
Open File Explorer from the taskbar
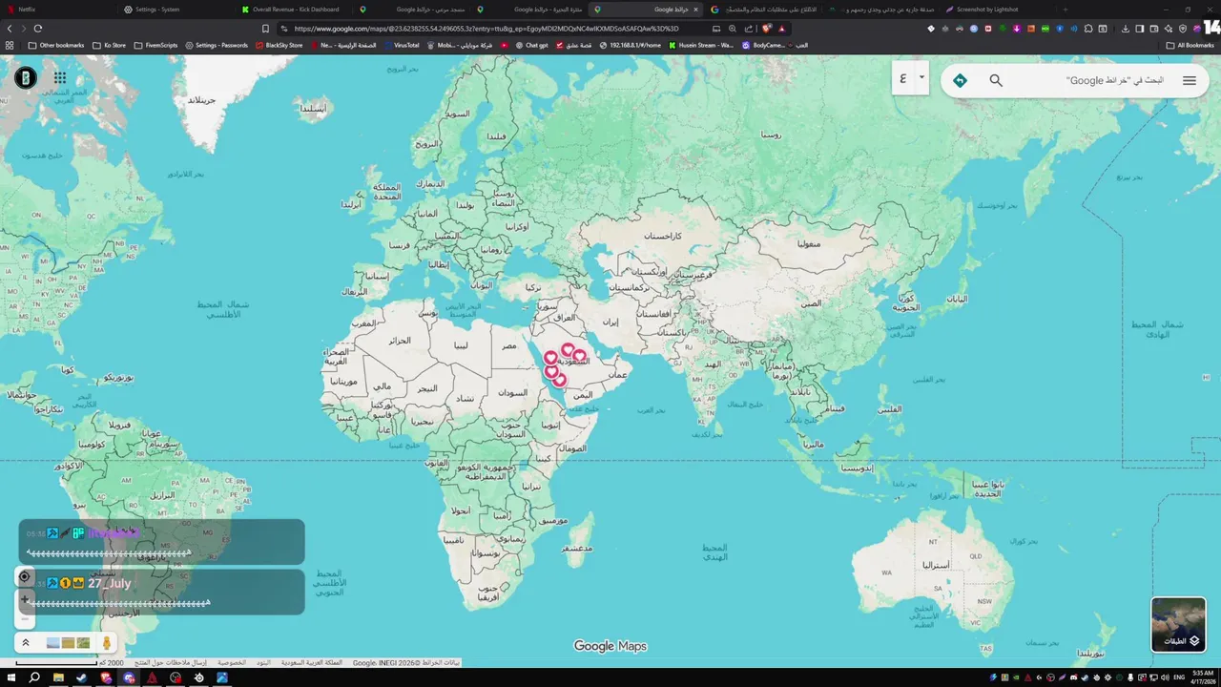[x=58, y=677]
